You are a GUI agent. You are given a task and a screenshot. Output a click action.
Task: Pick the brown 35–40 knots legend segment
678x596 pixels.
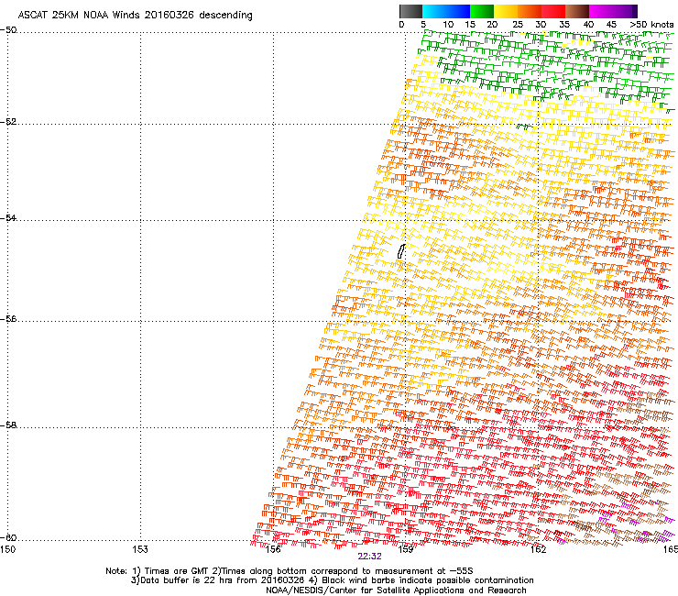coord(577,11)
